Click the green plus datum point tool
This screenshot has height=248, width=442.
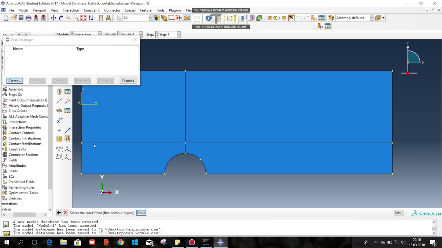[x=59, y=131]
